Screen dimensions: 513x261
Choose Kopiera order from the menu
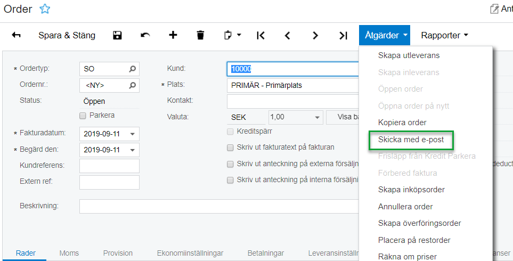402,123
